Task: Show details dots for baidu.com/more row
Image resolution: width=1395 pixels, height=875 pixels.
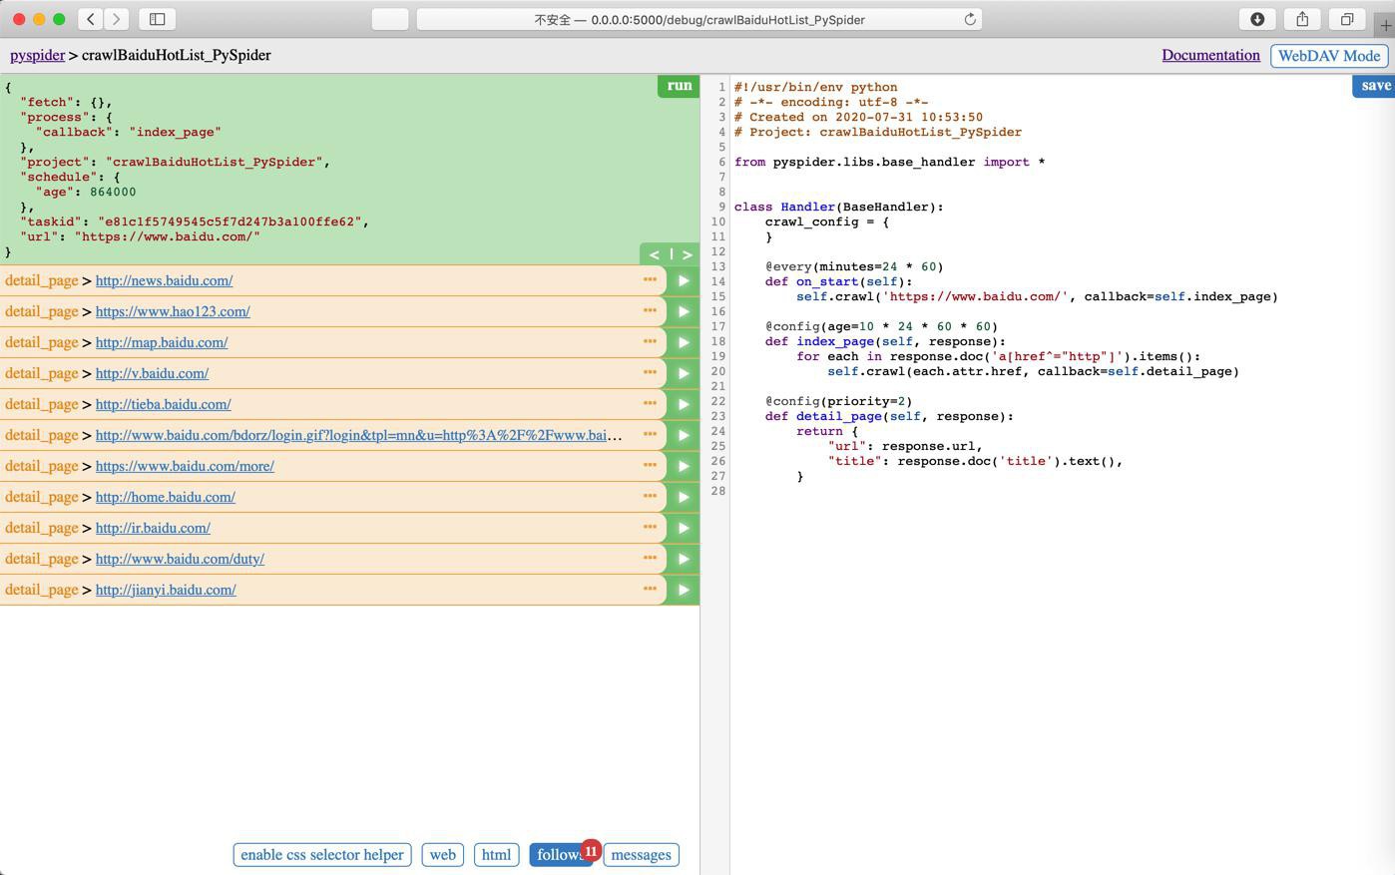Action: (x=650, y=466)
